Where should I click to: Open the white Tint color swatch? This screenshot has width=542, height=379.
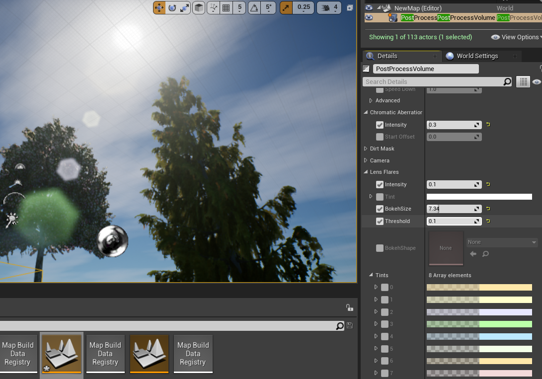479,197
